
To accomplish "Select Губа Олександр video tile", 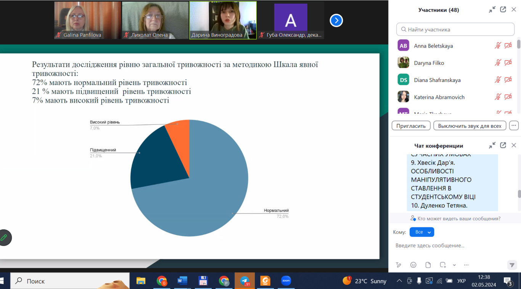I will coord(291,20).
